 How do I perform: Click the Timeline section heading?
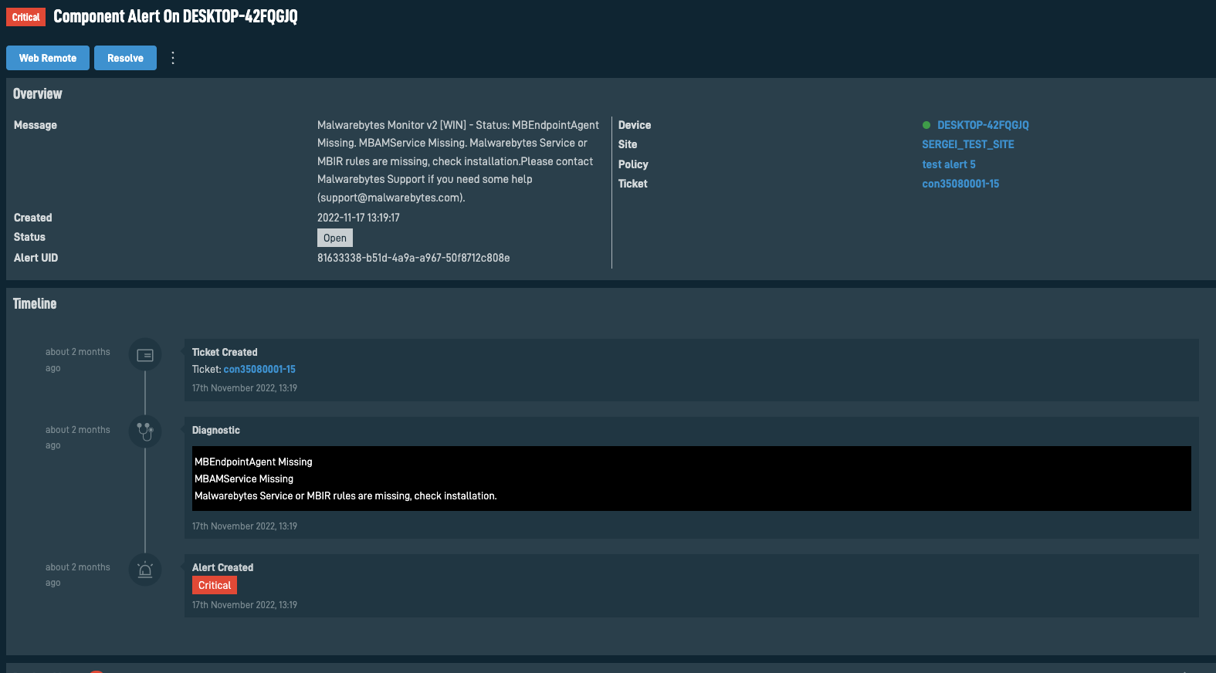pyautogui.click(x=35, y=303)
